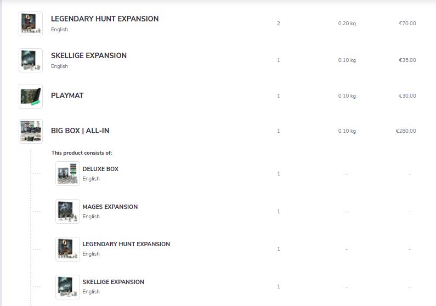The image size is (436, 306).
Task: Click the Skellige Expansion top product image
Action: 31,60
